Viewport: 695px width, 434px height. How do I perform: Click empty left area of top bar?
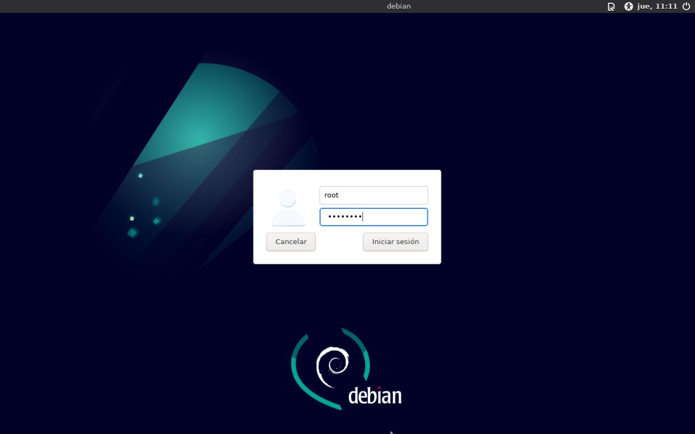(163, 6)
